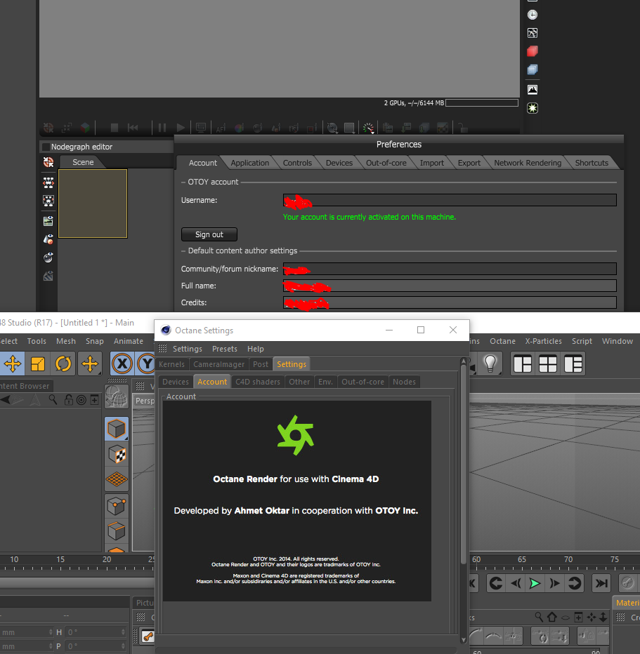Select the Edges mode cube icon

pos(117,531)
